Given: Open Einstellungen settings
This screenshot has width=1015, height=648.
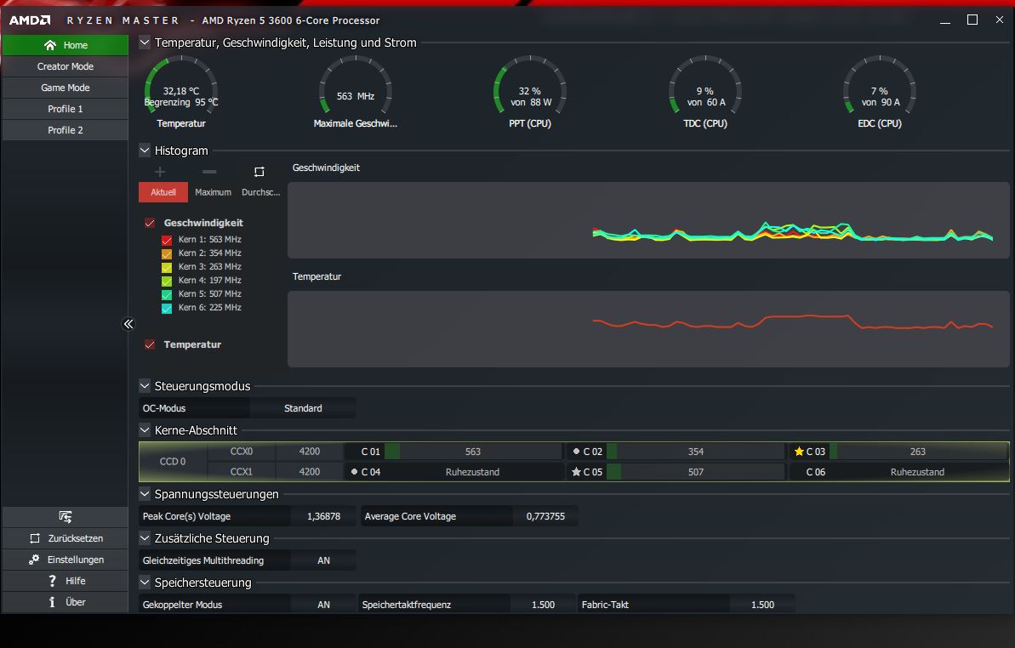Looking at the screenshot, I should (66, 560).
